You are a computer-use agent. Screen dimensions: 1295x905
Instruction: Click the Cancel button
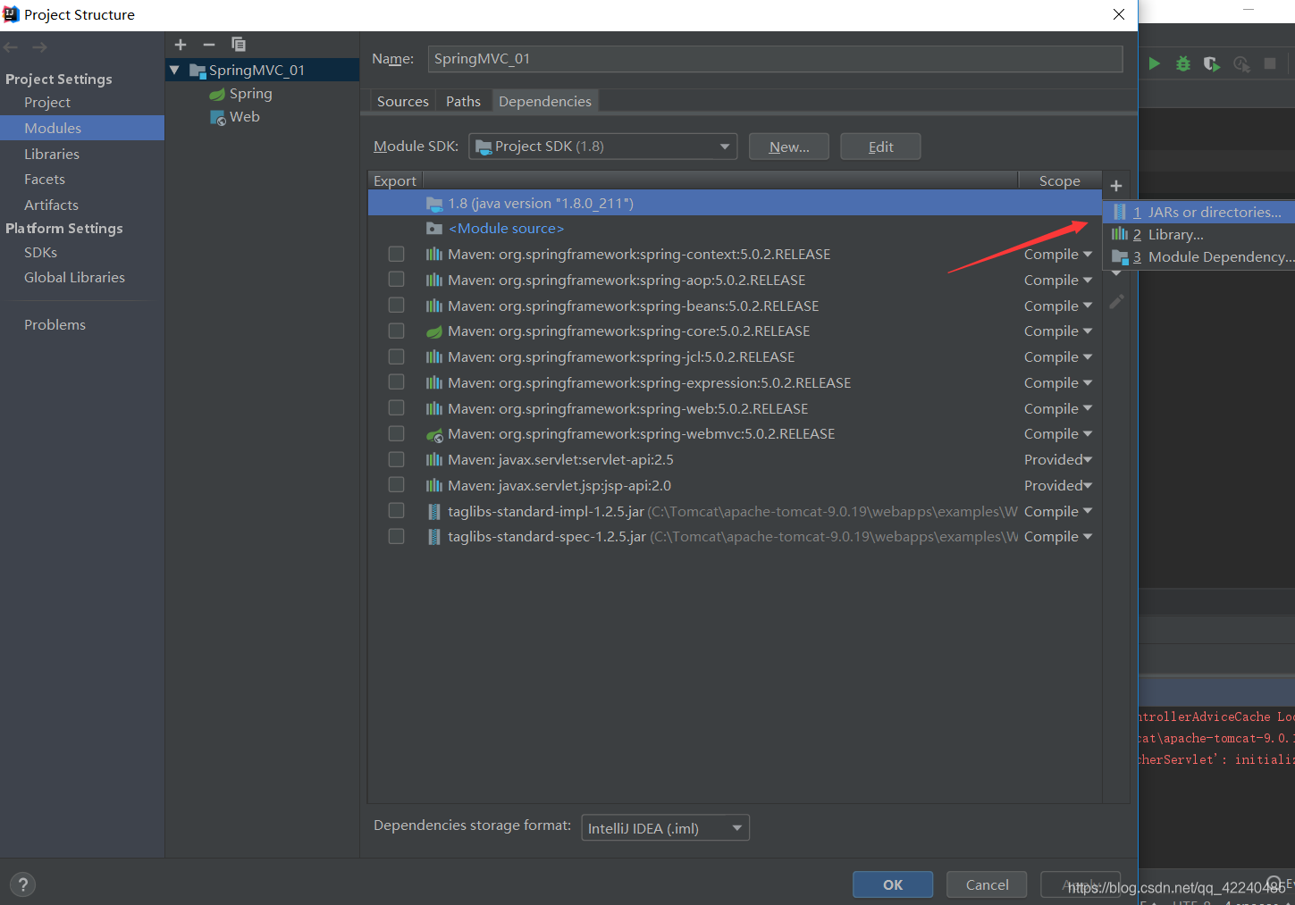coord(986,884)
